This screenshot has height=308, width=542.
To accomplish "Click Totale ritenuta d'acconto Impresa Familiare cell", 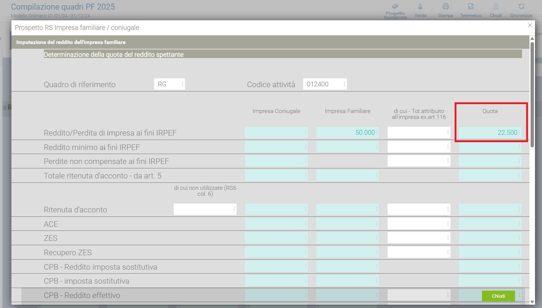I will click(347, 175).
